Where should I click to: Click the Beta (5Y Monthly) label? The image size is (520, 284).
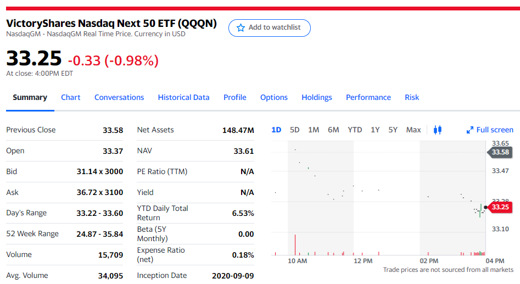(152, 234)
